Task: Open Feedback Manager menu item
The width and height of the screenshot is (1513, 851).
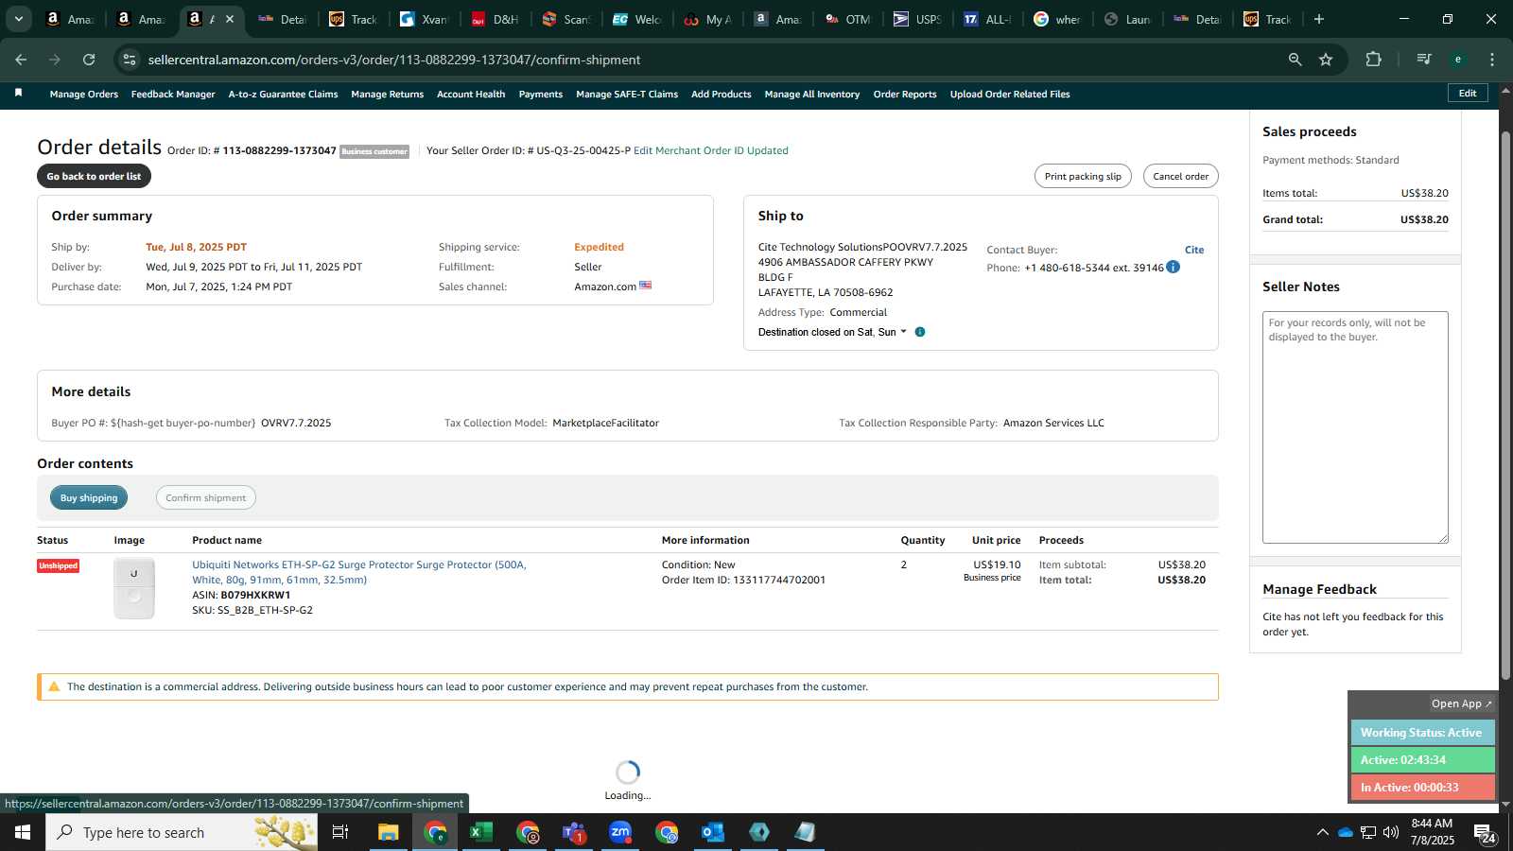Action: [x=173, y=94]
